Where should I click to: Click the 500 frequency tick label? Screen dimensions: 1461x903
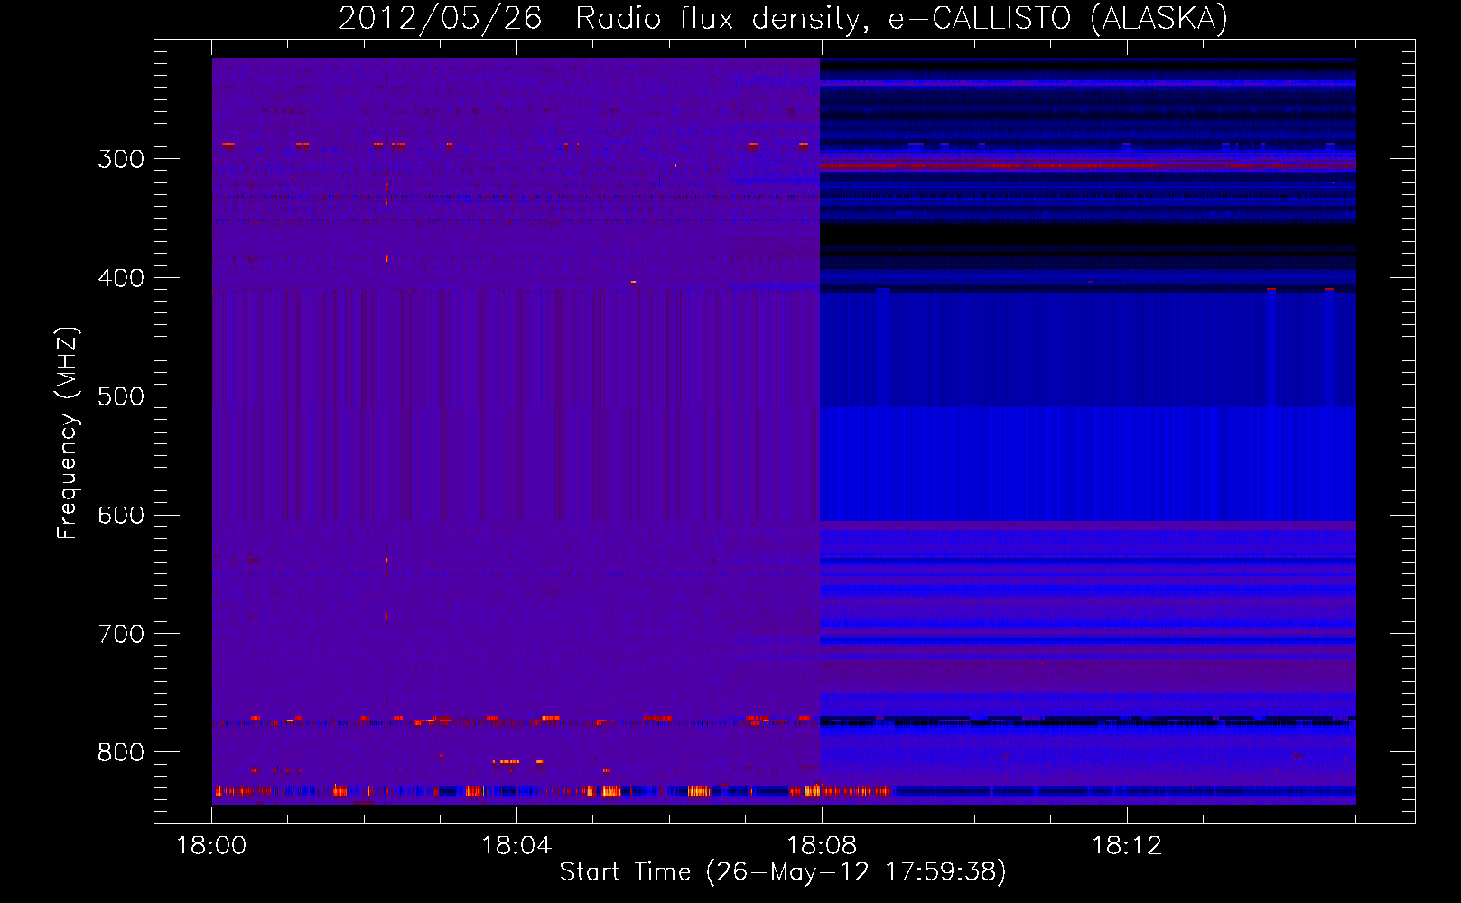point(121,396)
